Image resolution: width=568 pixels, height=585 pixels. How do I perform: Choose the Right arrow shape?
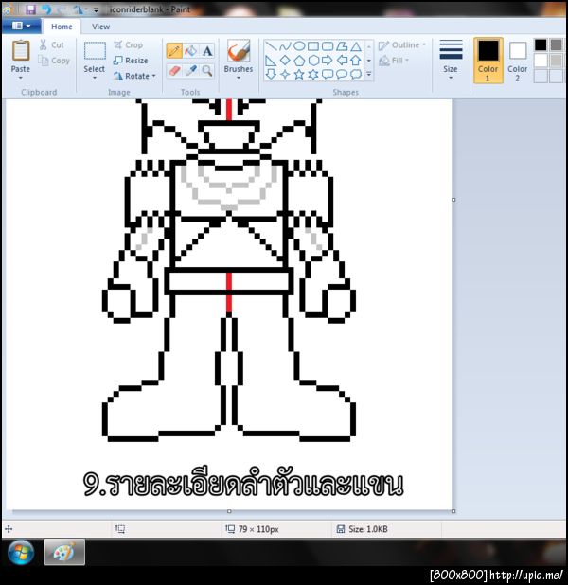click(328, 60)
